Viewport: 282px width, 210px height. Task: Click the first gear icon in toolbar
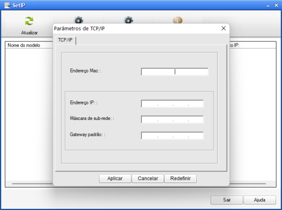78,20
